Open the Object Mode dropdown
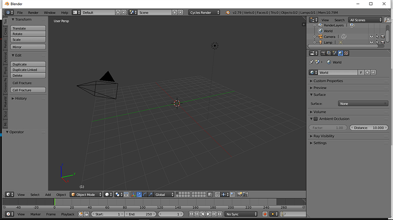This screenshot has width=393, height=220. 86,194
